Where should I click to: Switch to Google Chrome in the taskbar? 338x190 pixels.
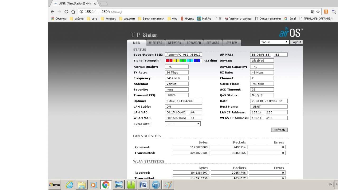pos(106,185)
